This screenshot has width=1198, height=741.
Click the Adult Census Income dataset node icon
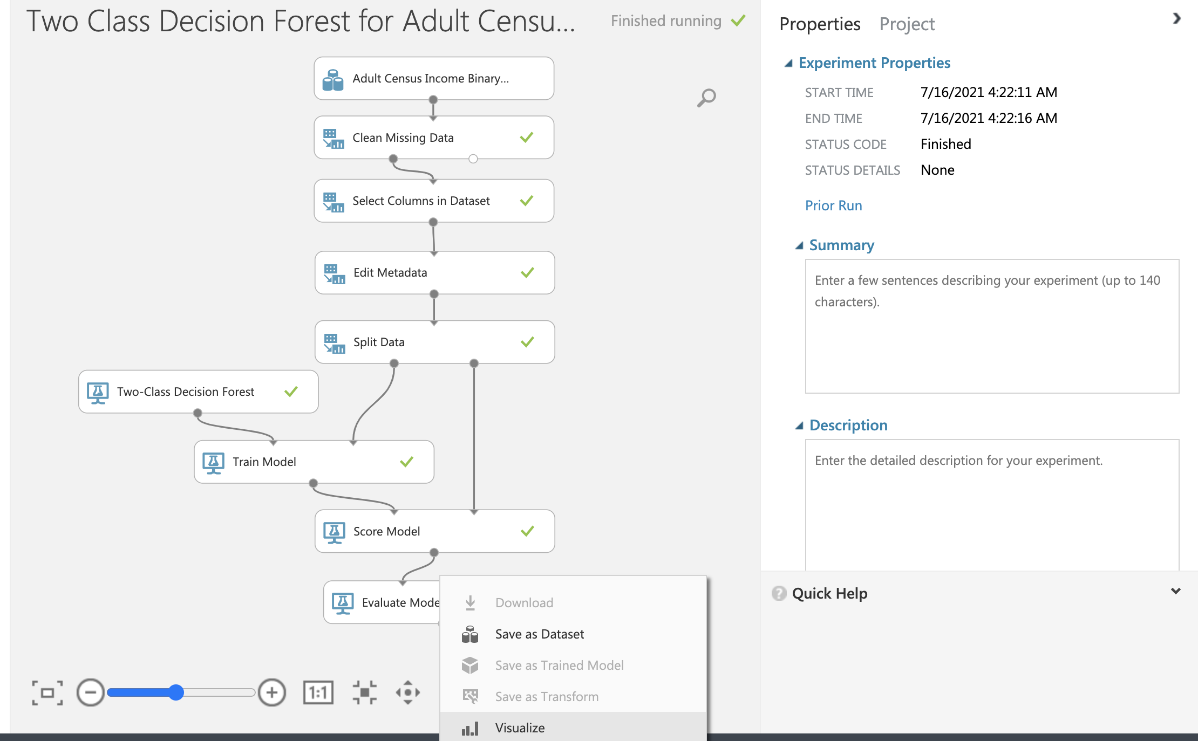tap(333, 78)
